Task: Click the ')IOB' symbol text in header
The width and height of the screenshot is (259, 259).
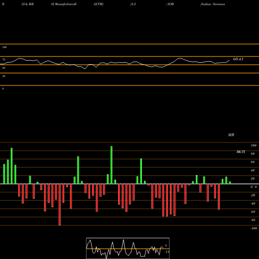Action: coord(170,4)
